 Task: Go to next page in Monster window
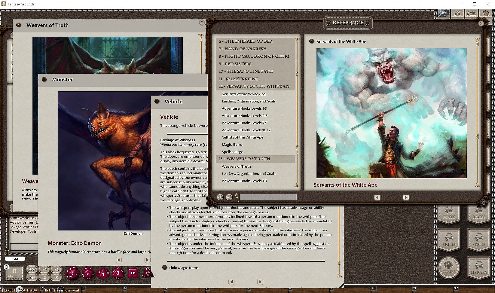click(147, 260)
